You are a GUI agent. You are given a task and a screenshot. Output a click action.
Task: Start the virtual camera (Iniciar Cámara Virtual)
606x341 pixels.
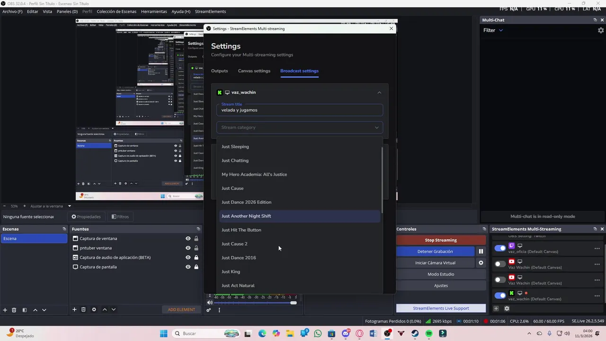point(435,263)
